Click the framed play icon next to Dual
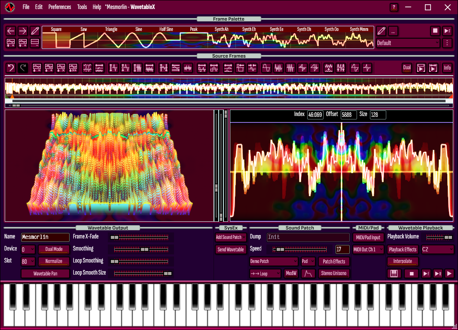 pyautogui.click(x=421, y=68)
